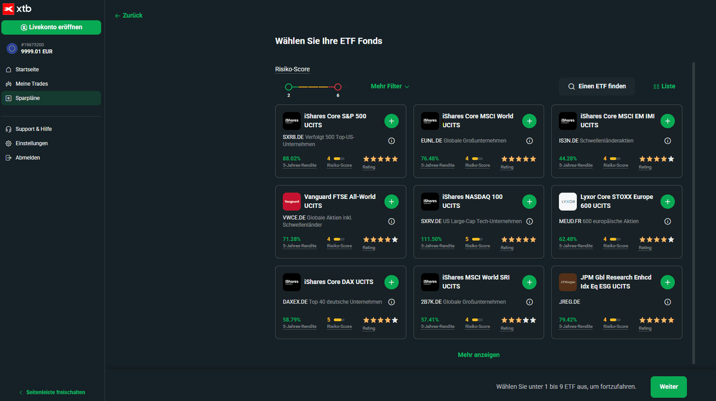716x401 pixels.
Task: Click Mehr anzeigen to load more ETFs
Action: 479,355
